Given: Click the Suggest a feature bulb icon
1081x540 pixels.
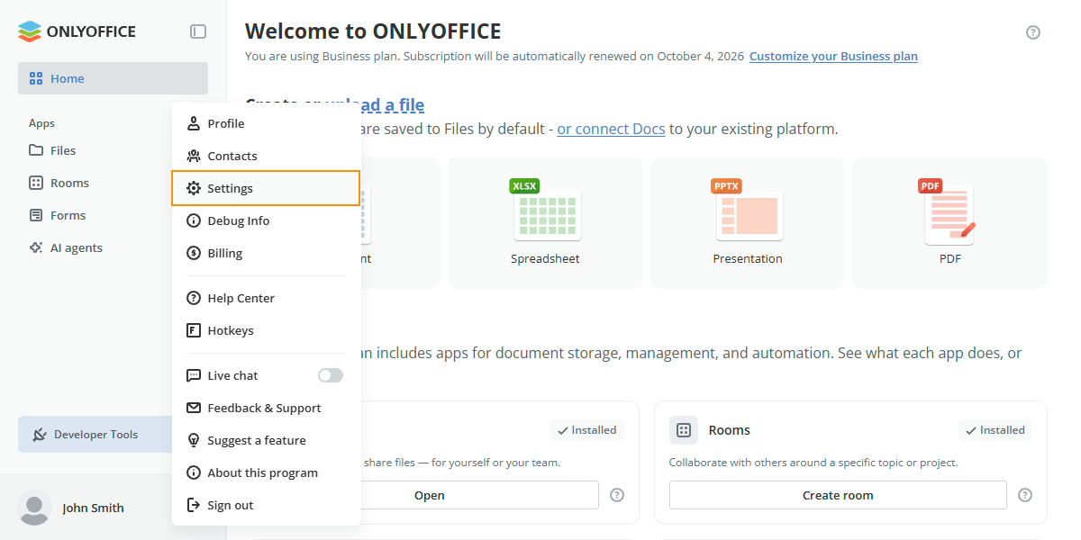Looking at the screenshot, I should 193,440.
